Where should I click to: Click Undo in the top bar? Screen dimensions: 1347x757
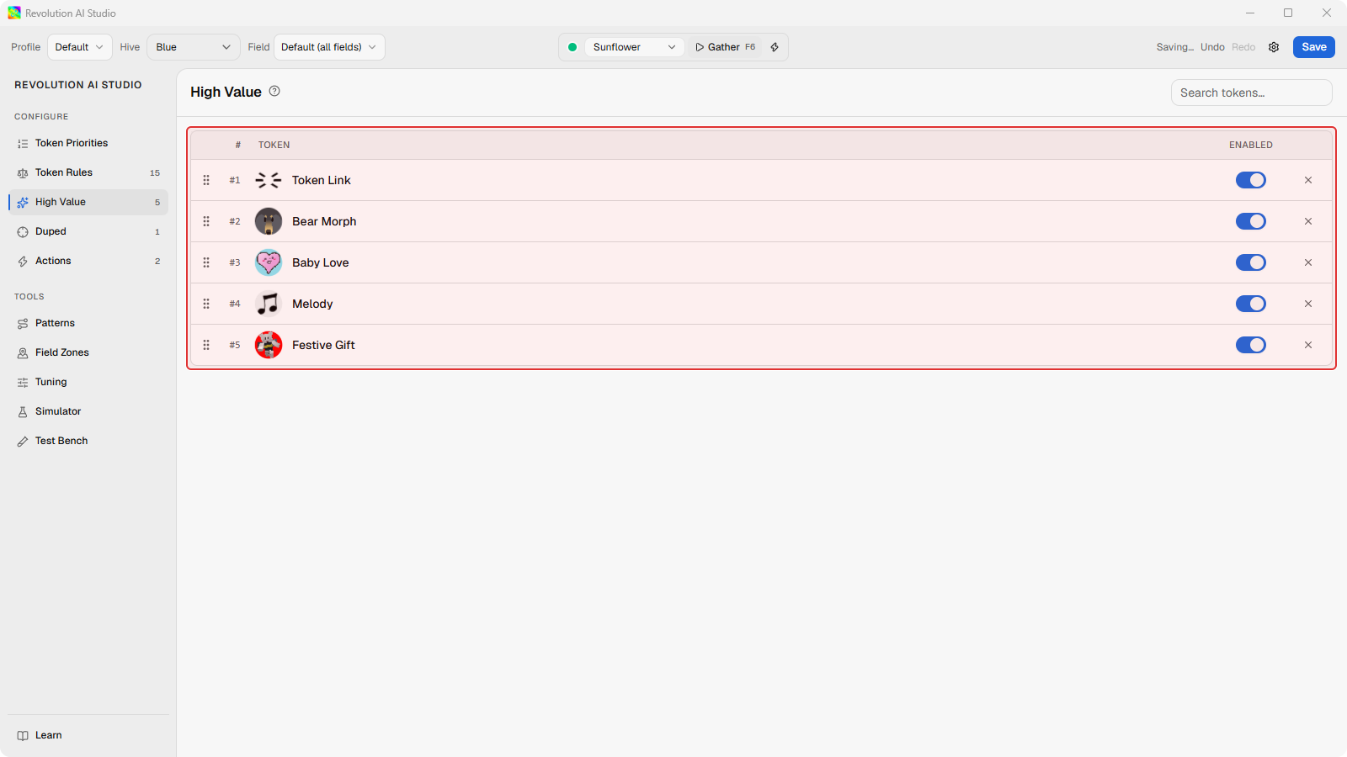click(x=1212, y=47)
